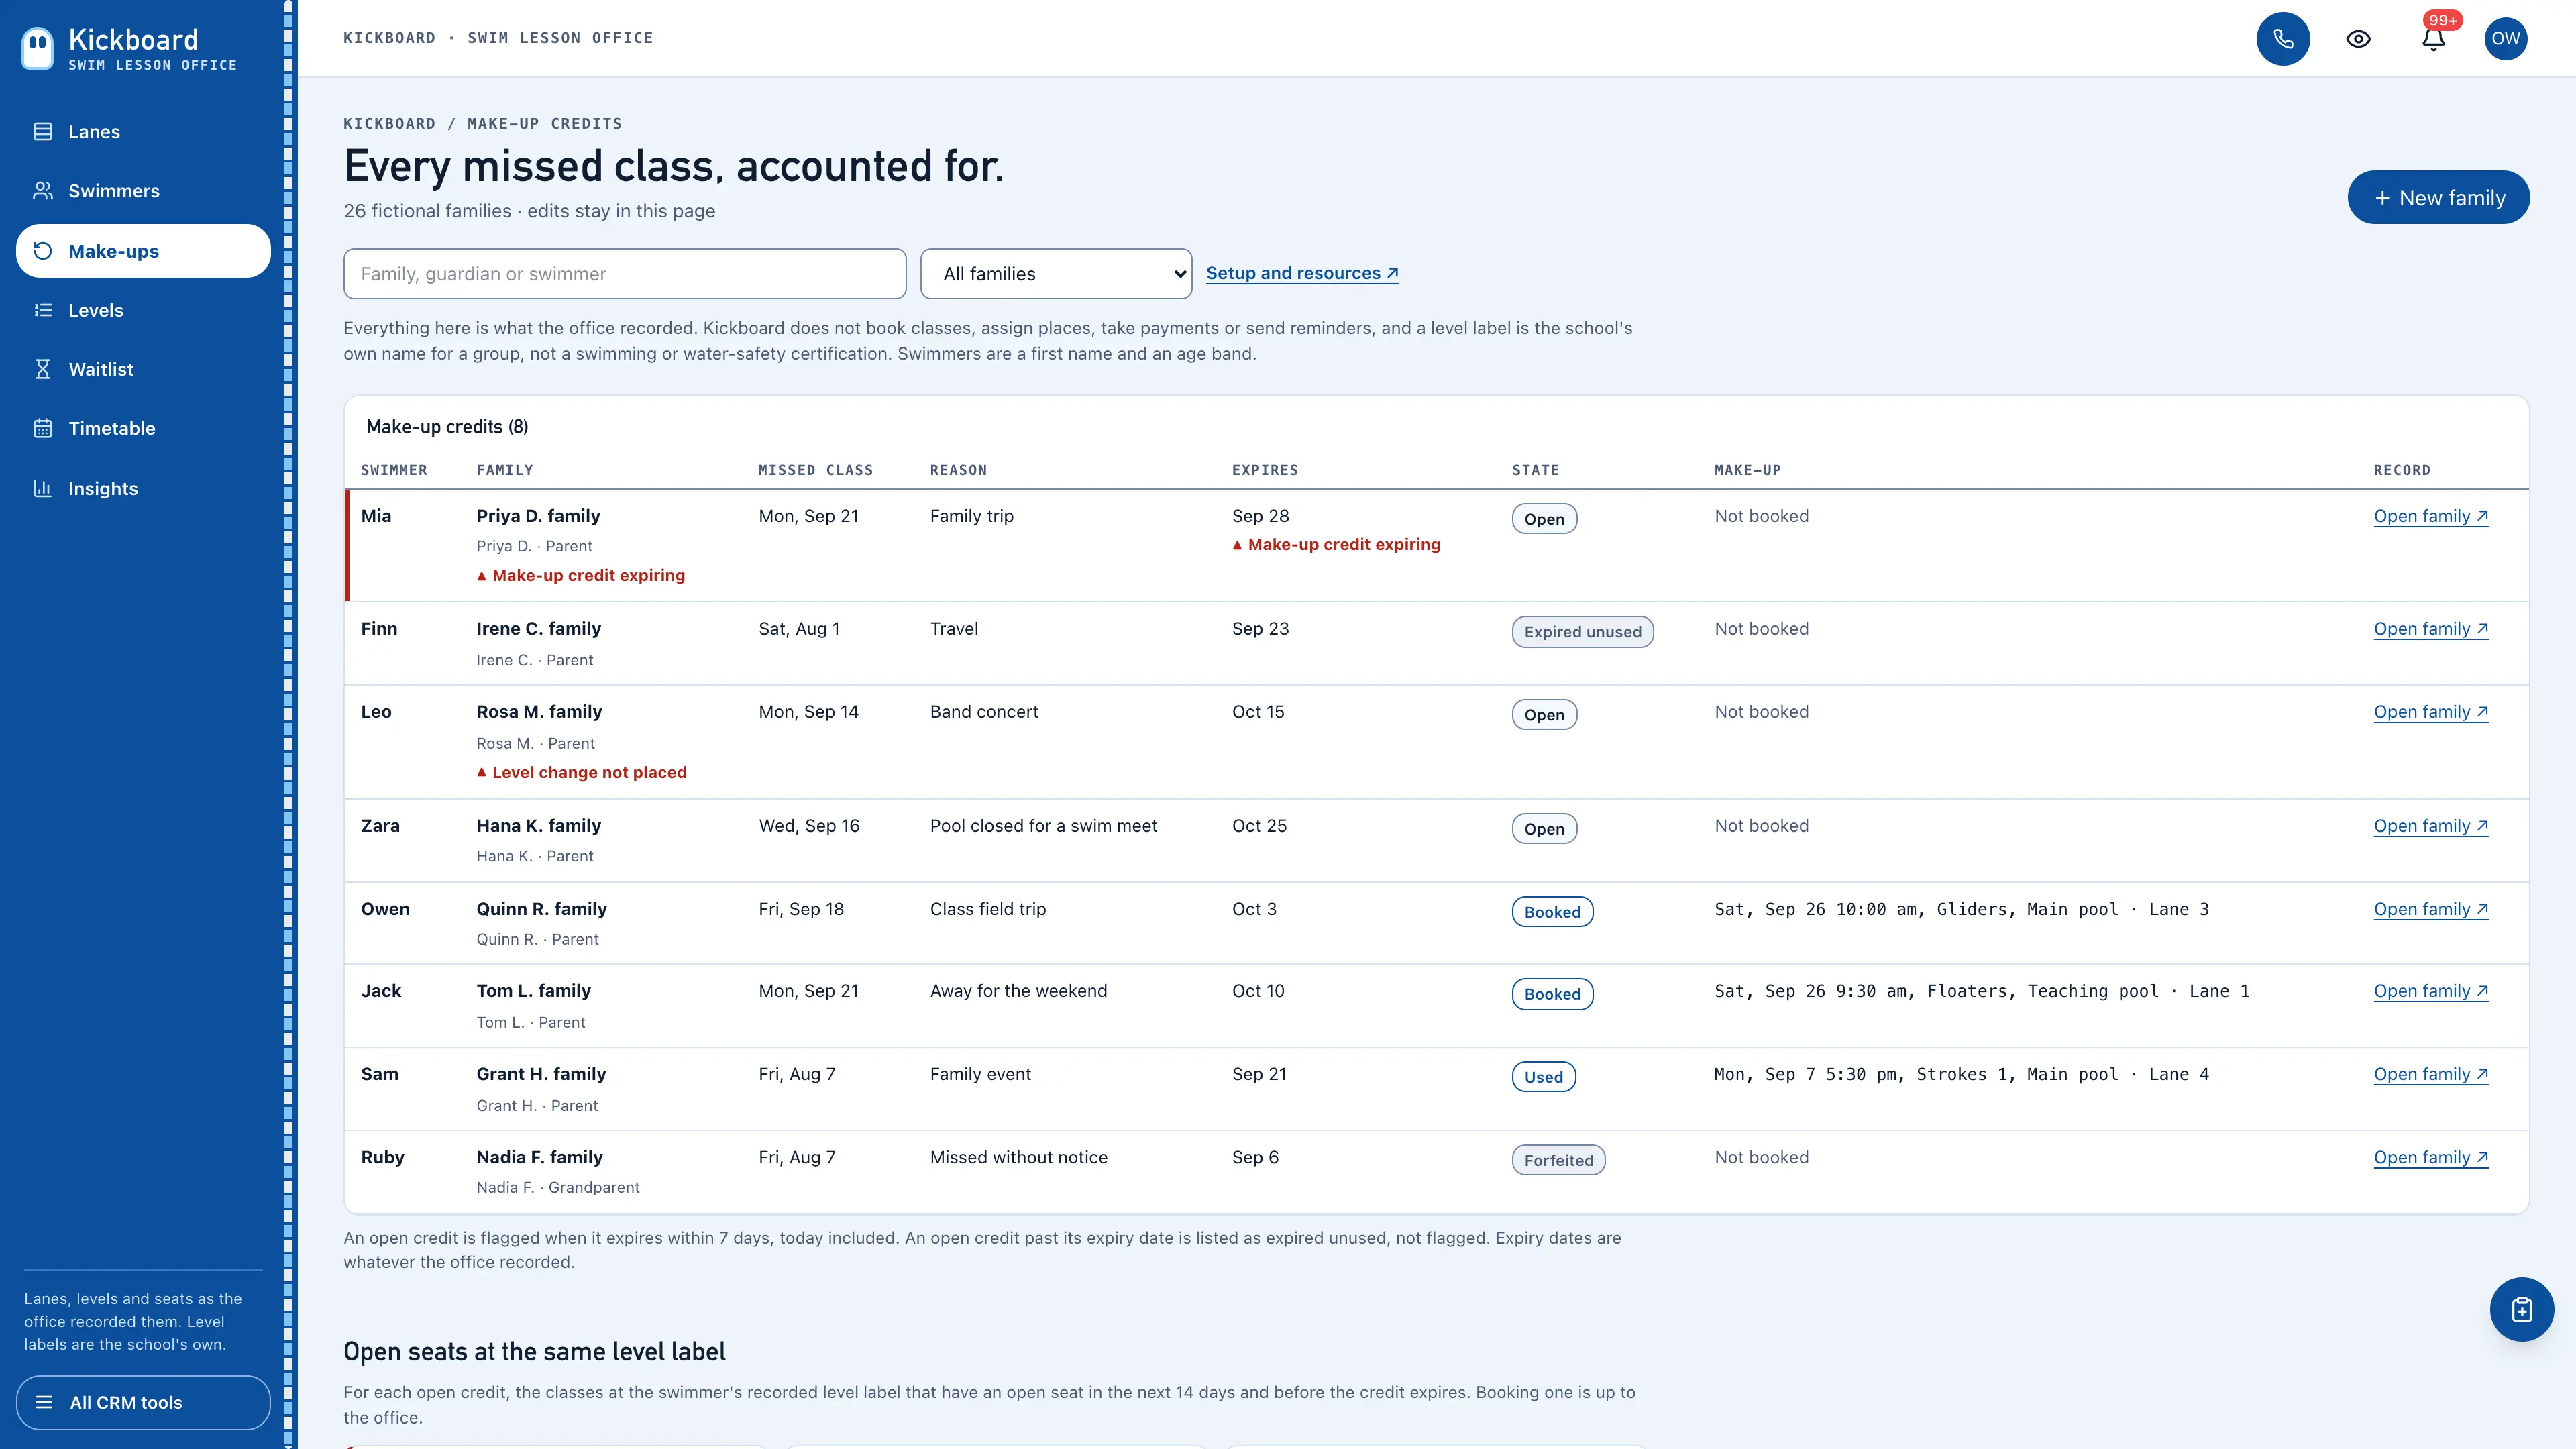Click Booked badge in Owen's row

[1552, 912]
